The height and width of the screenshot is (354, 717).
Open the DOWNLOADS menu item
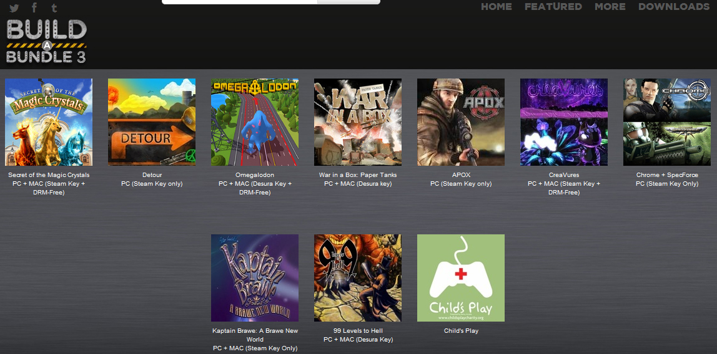(x=674, y=7)
